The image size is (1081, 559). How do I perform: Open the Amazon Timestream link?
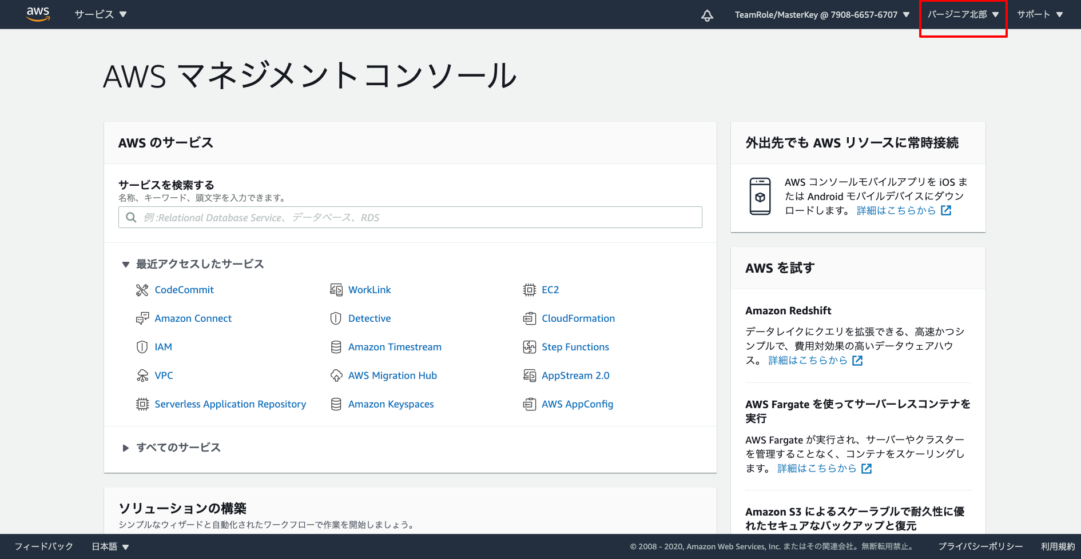(x=395, y=347)
